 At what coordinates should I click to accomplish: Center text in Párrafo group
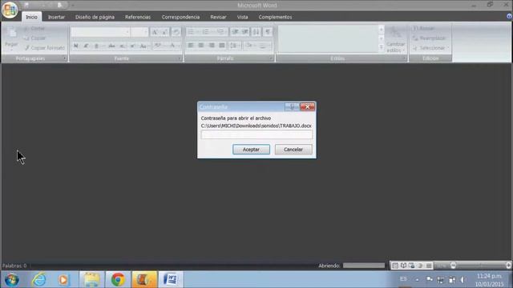click(x=201, y=46)
